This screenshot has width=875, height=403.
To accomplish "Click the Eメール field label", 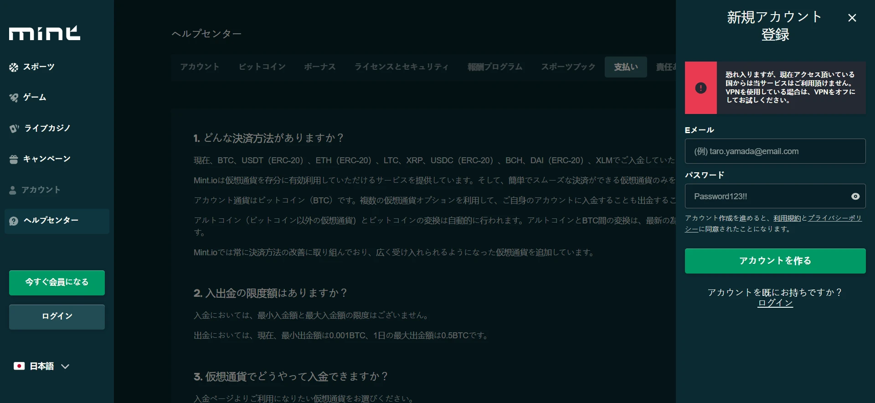I will click(700, 130).
